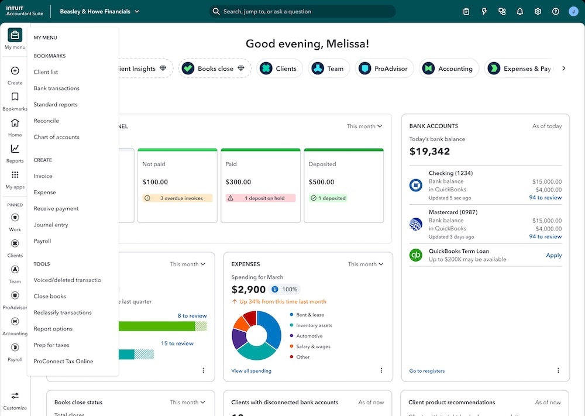Click the Payroll icon in the pinned sidebar
585x416 pixels.
(x=15, y=348)
